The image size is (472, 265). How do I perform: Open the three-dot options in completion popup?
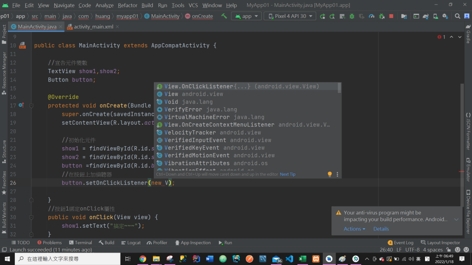click(x=337, y=174)
